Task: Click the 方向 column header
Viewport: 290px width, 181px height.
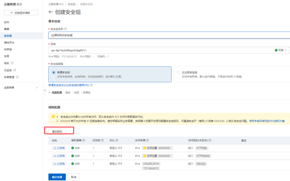Action: (x=54, y=140)
